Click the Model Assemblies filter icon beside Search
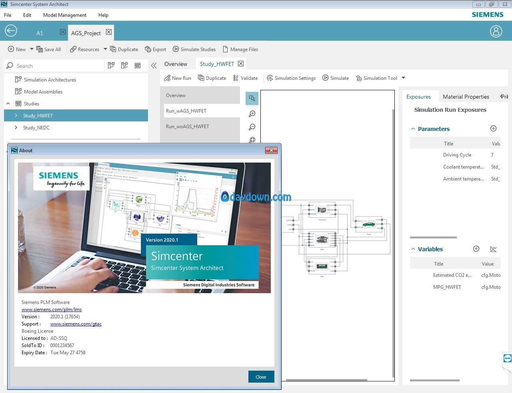This screenshot has height=393, width=512. 124,65
